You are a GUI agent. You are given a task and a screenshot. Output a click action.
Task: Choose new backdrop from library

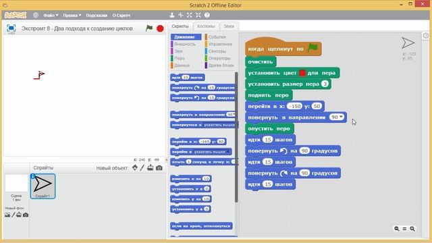coord(7,215)
